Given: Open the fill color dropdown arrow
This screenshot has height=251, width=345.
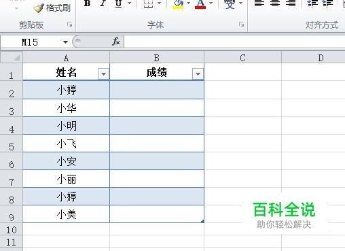Looking at the screenshot, I should click(x=188, y=3).
